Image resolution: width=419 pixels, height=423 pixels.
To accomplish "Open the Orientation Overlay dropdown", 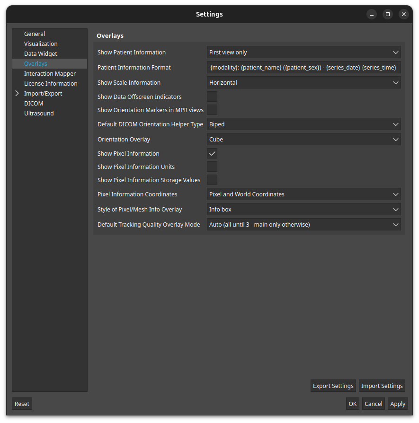I will click(x=304, y=140).
